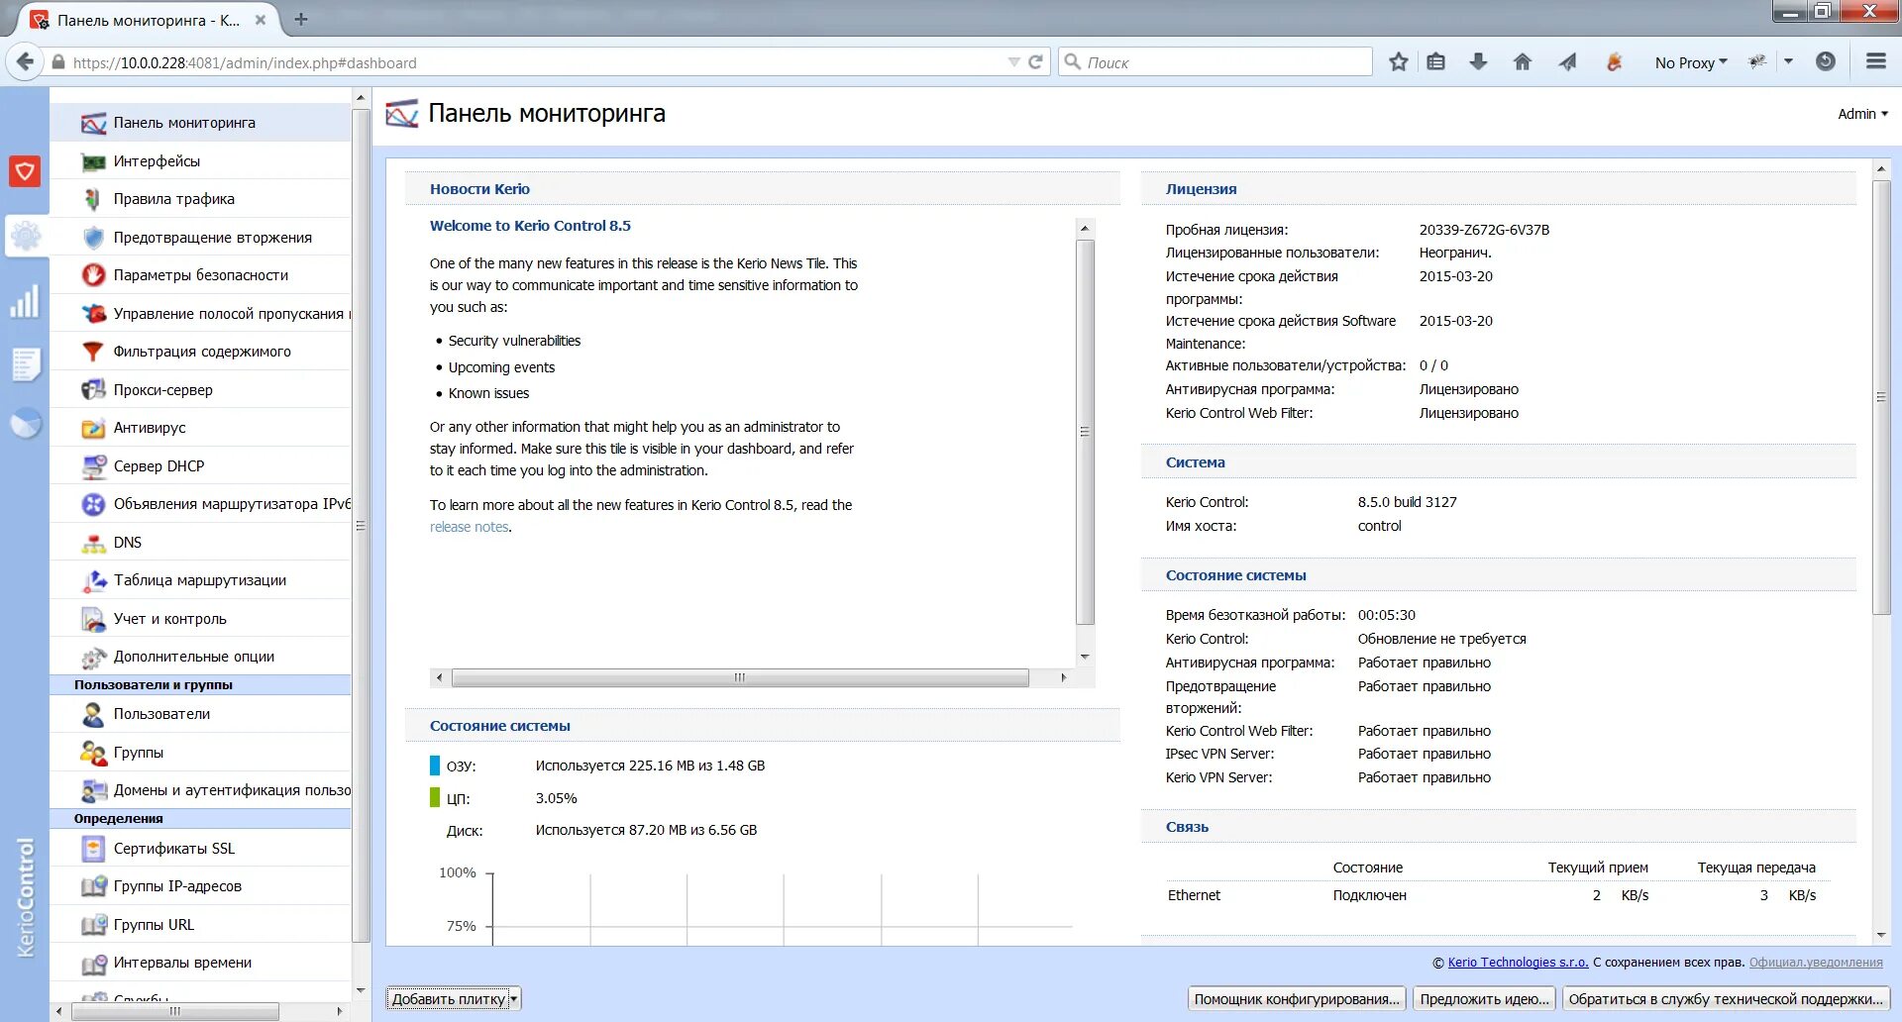Click the red Kerio shield icon in left strip

tap(25, 171)
